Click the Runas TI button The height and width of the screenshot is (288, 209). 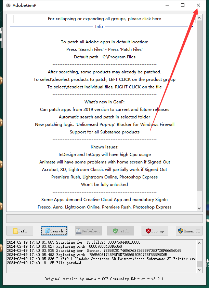coord(189,231)
